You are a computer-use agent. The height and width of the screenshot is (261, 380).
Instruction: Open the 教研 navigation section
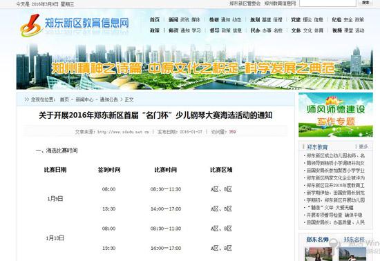(x=214, y=20)
